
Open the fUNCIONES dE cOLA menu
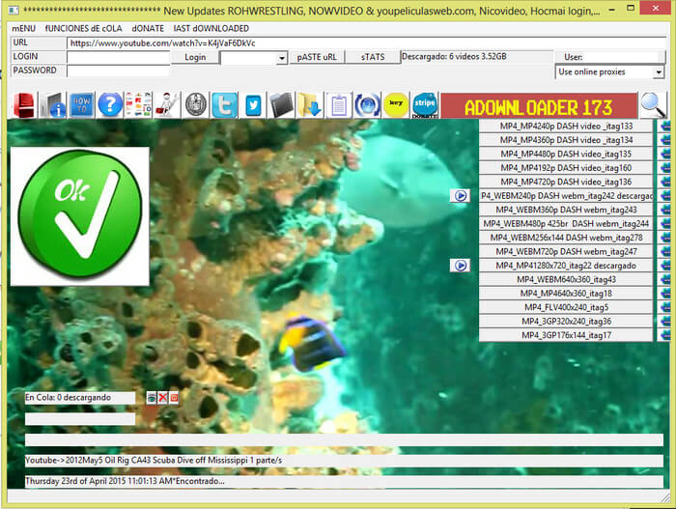[83, 28]
